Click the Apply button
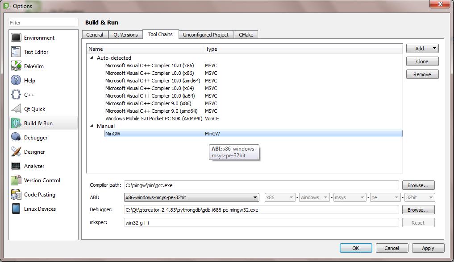Image resolution: width=454 pixels, height=262 pixels. [x=428, y=248]
